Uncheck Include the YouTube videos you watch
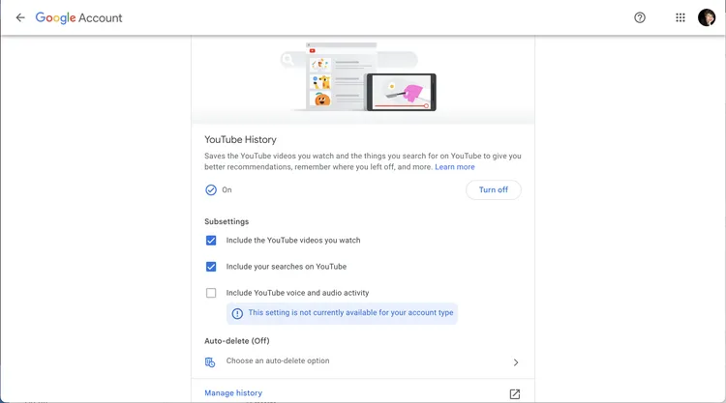The height and width of the screenshot is (403, 726). pos(211,241)
